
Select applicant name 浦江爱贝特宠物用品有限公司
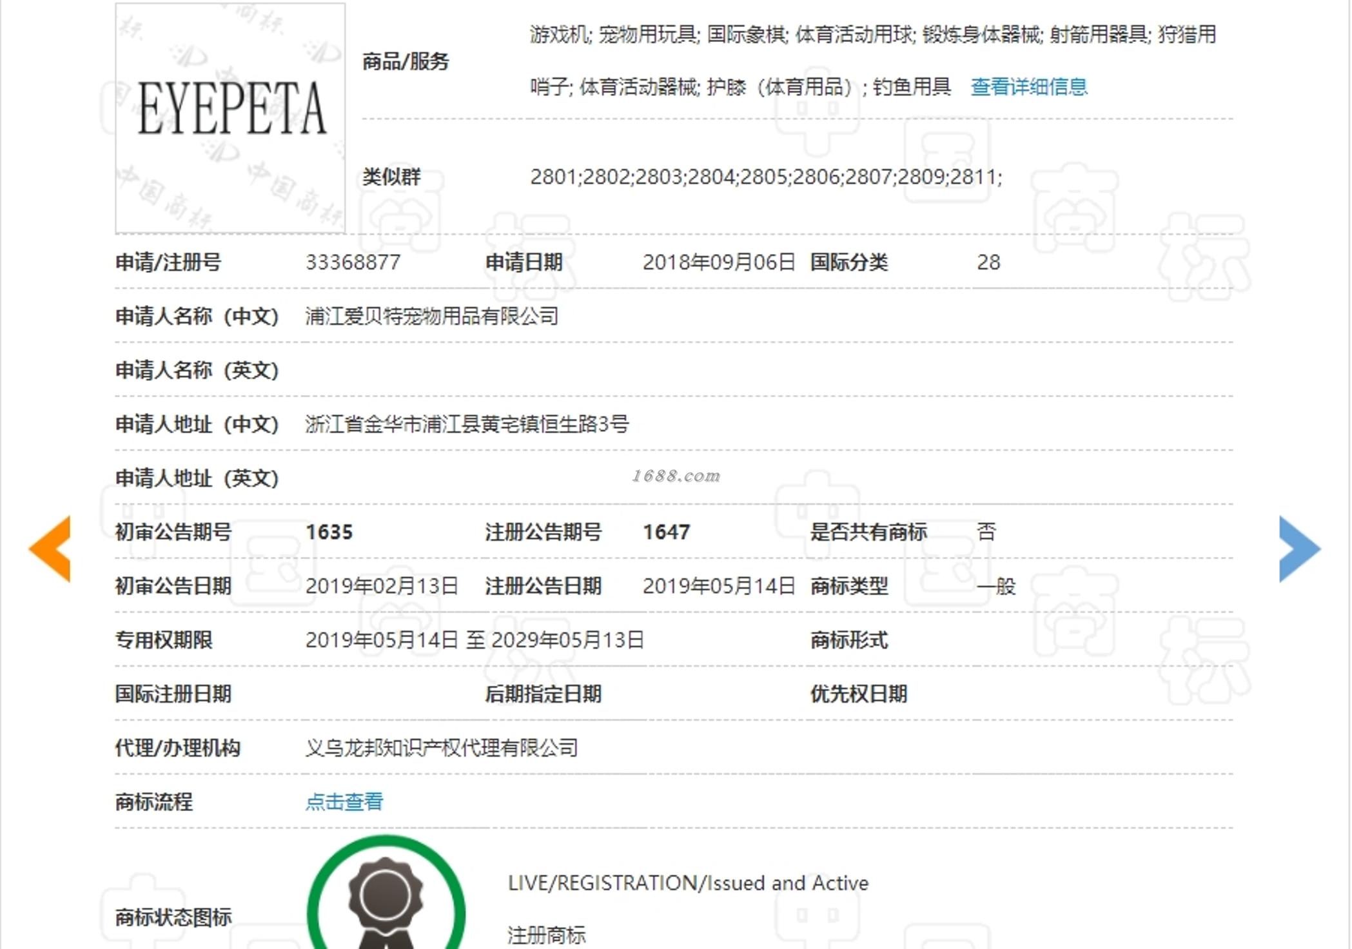pyautogui.click(x=432, y=317)
